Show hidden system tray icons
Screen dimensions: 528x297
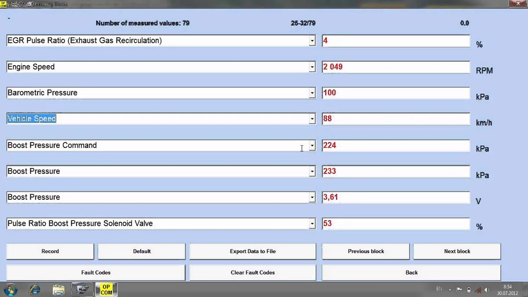[x=450, y=290]
